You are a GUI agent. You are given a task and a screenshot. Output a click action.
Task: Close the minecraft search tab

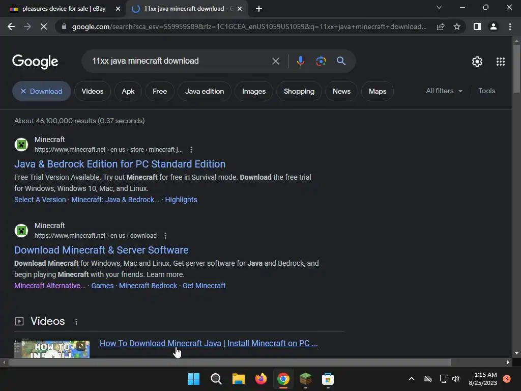[x=240, y=9]
